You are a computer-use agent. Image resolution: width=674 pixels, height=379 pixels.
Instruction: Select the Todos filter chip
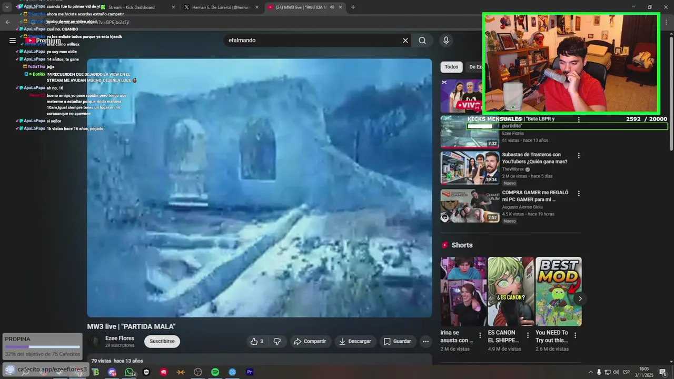451,67
